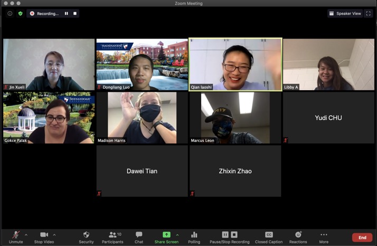Expand sharing options arrow beside Share Screen

click(x=177, y=235)
